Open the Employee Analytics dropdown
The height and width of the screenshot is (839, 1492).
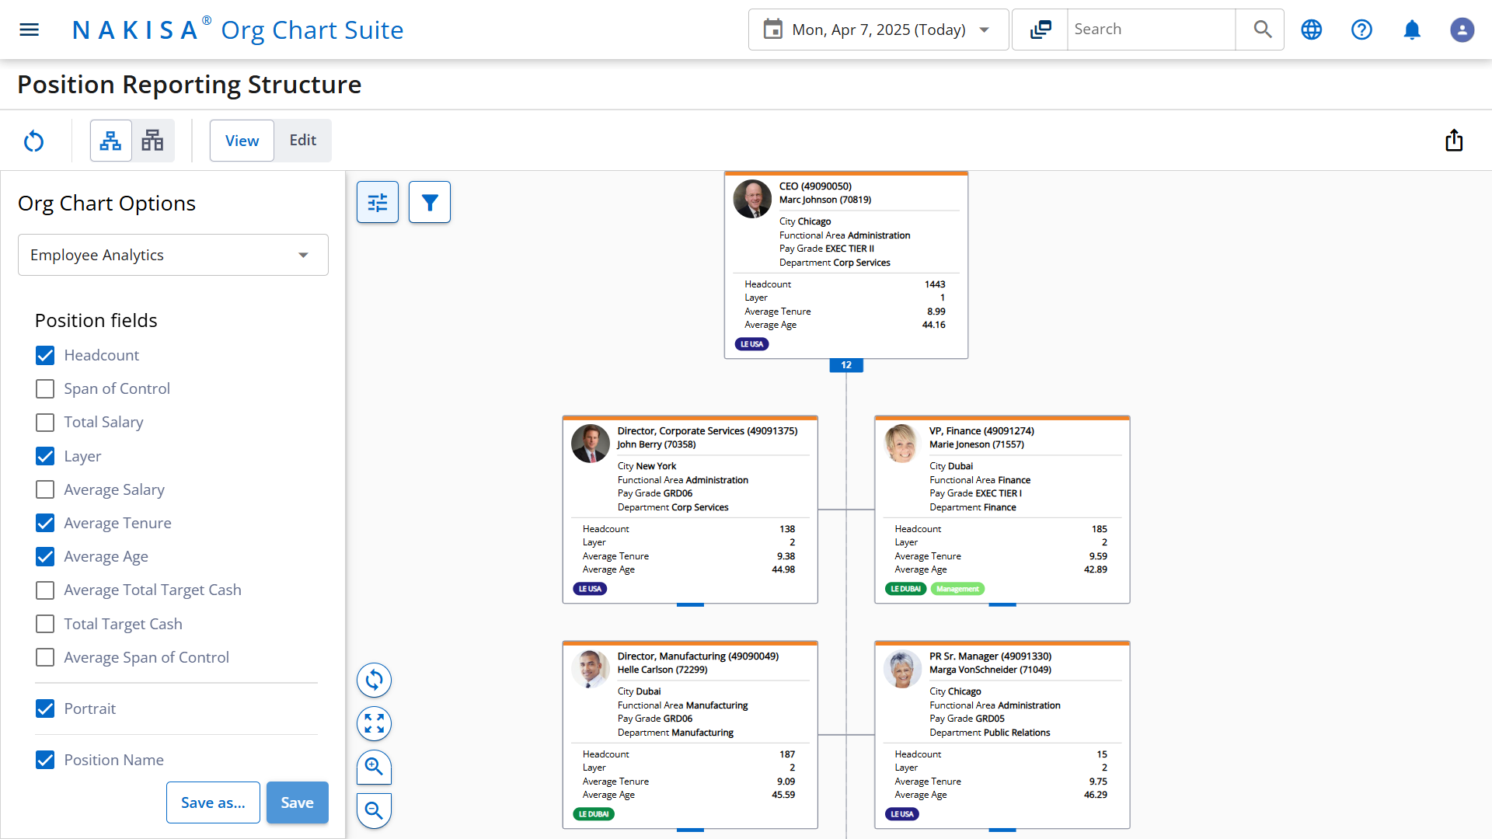point(173,254)
